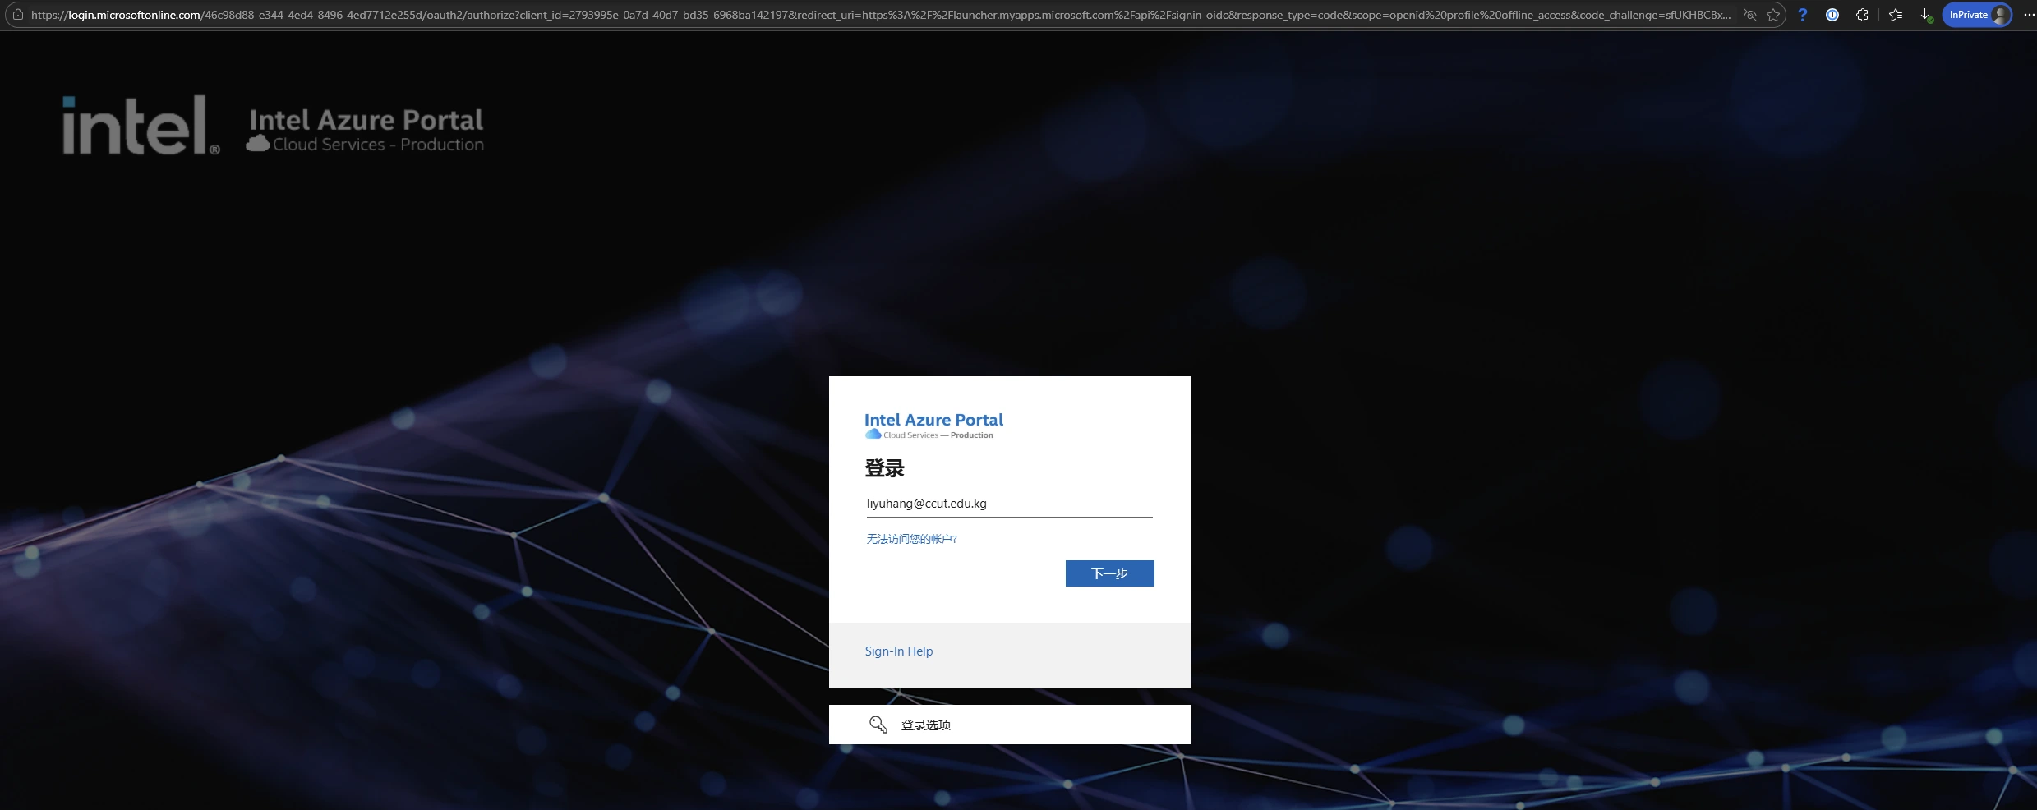This screenshot has width=2037, height=810.
Task: Click the email field containing liyuhang@ccut.edu.kg
Action: pyautogui.click(x=1009, y=504)
